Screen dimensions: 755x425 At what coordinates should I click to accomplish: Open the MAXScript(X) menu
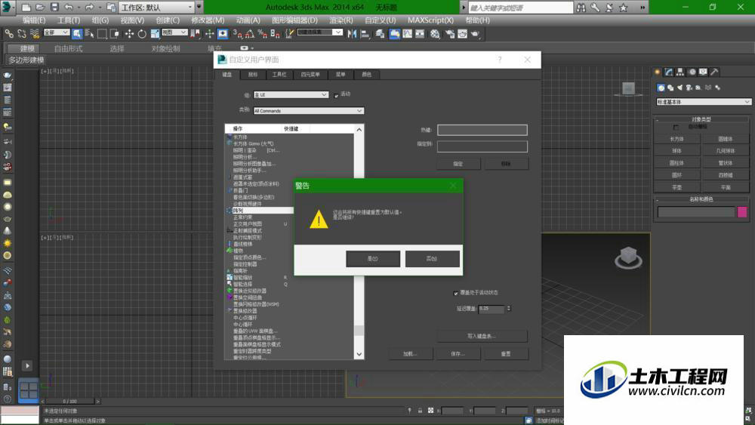[430, 20]
